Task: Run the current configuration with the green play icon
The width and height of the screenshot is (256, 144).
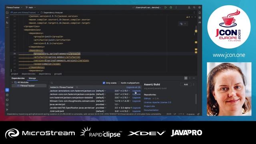Action: click(166, 7)
